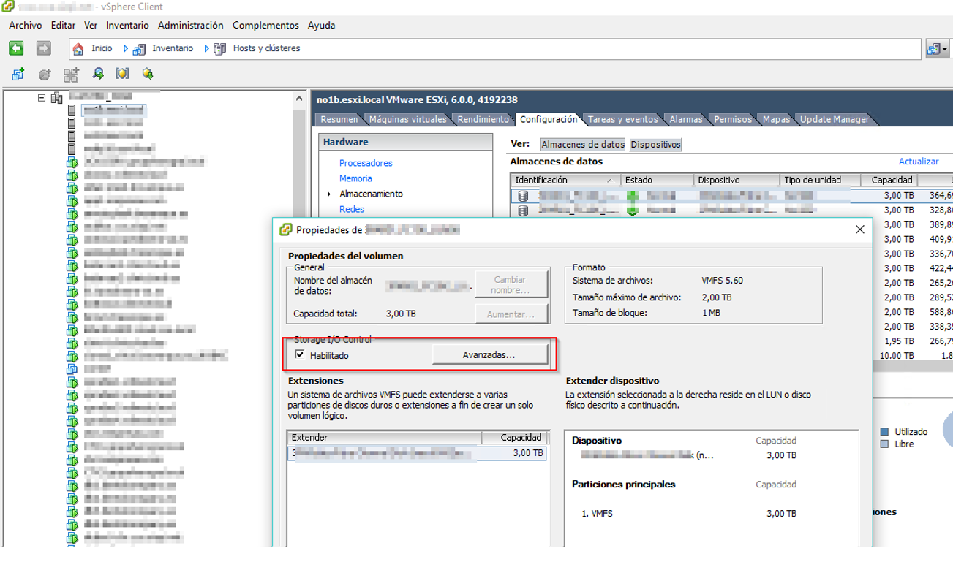The image size is (953, 562).
Task: Switch to the Máquinas virtuales tab
Action: coord(407,119)
